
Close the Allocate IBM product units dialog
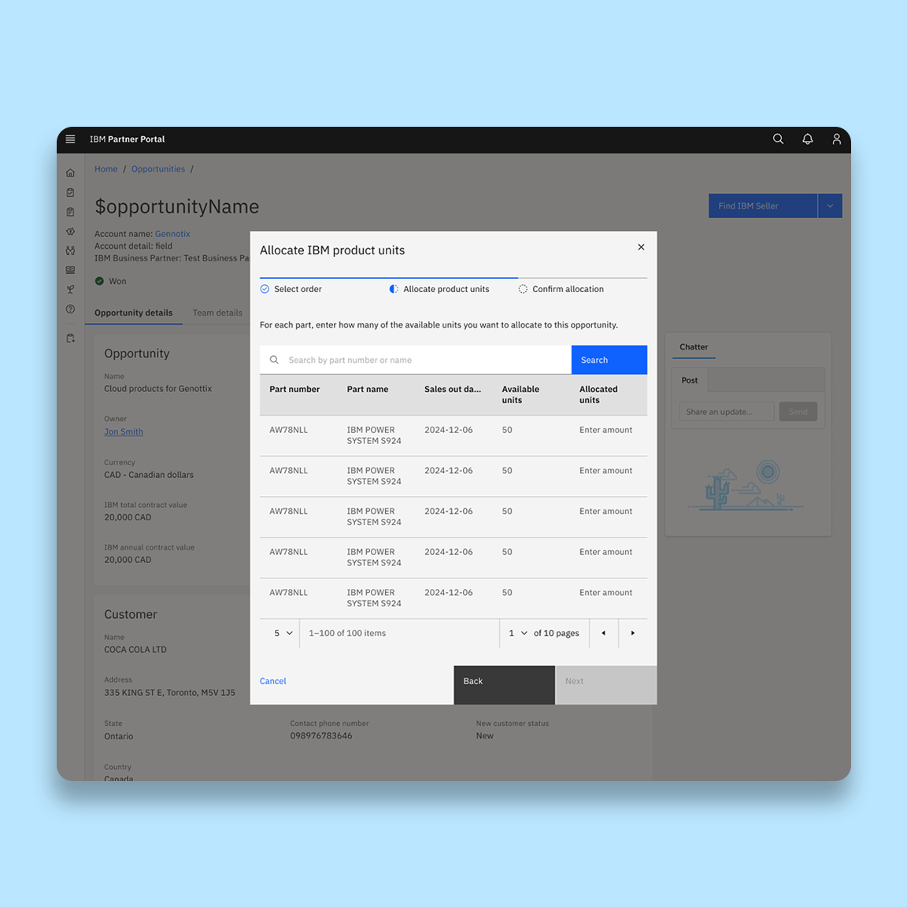[x=641, y=247]
